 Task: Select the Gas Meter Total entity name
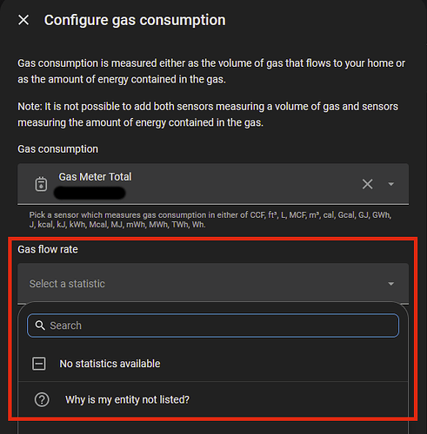click(x=95, y=177)
